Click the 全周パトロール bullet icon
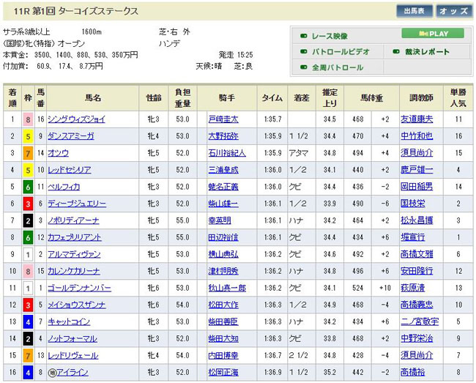 point(303,68)
